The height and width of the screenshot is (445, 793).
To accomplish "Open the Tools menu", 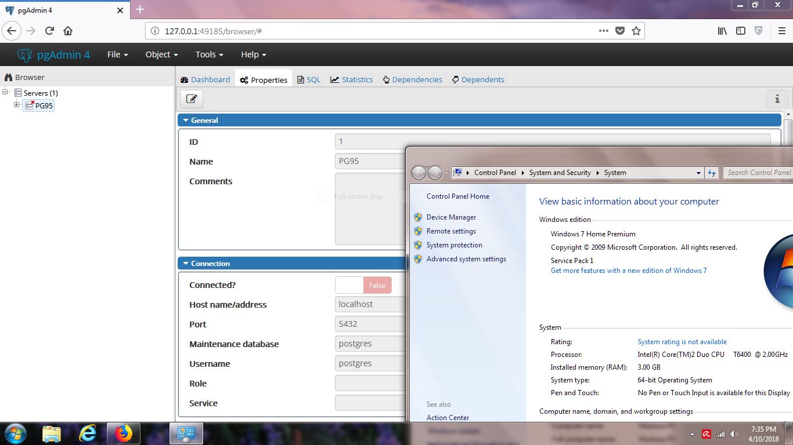I will click(x=209, y=54).
